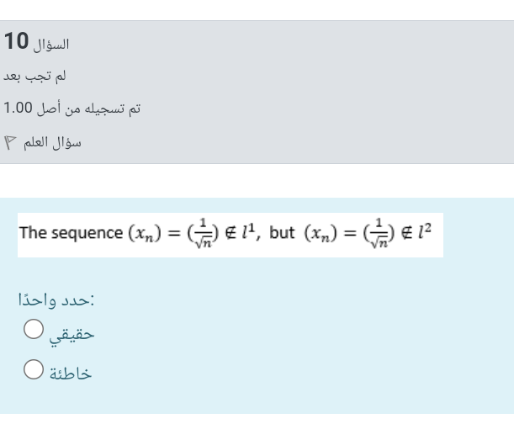Click the second (xₙ) term after but
This screenshot has width=514, height=424.
pos(321,233)
